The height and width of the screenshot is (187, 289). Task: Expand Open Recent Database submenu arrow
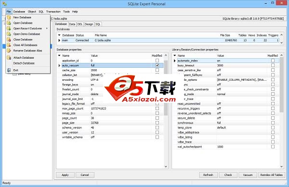point(47,28)
